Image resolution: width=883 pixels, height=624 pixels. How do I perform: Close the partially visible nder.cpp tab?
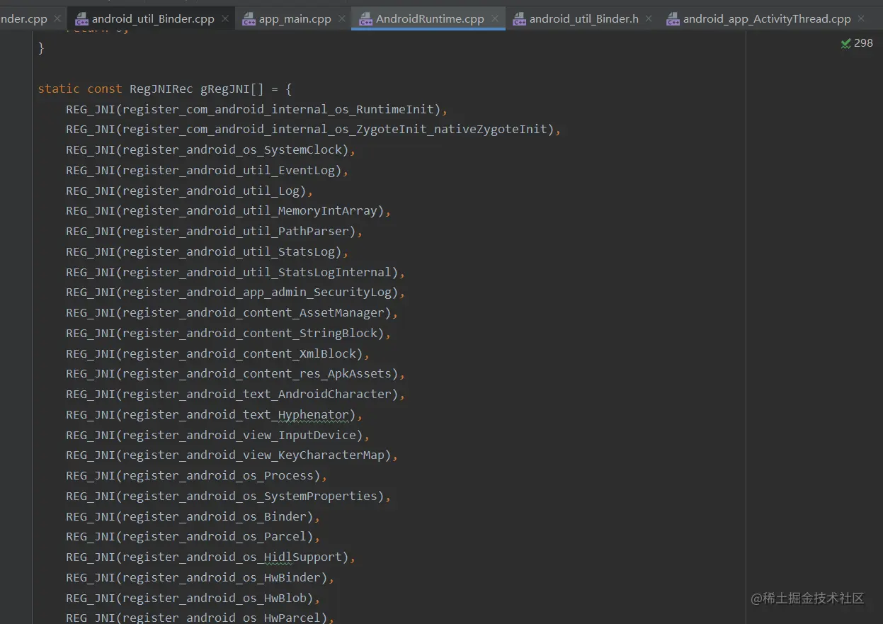[x=58, y=19]
